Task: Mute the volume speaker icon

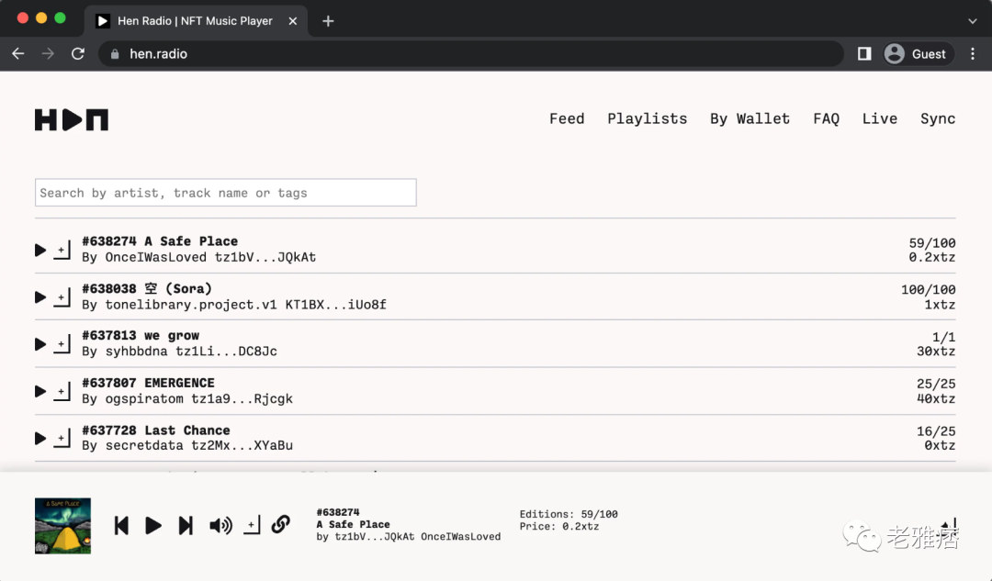Action: click(220, 525)
